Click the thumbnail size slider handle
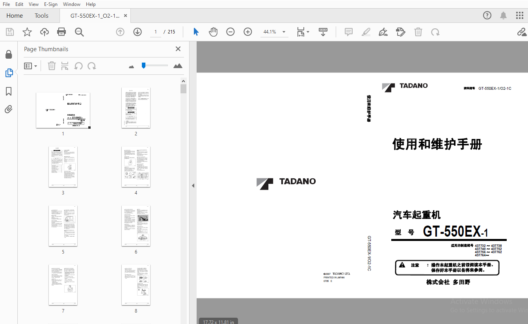The width and height of the screenshot is (528, 324). pyautogui.click(x=144, y=66)
